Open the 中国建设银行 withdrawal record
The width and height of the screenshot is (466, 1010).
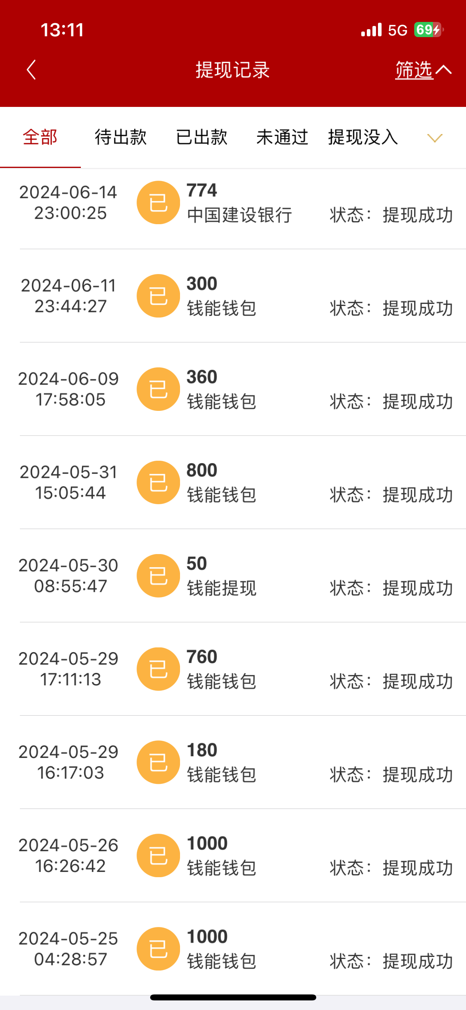pos(239,215)
